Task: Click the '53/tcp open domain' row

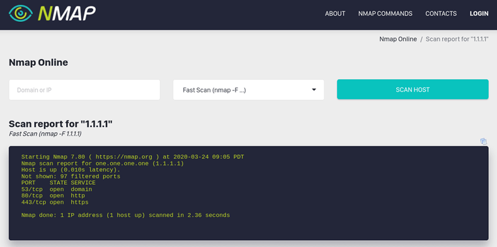Action: [57, 189]
